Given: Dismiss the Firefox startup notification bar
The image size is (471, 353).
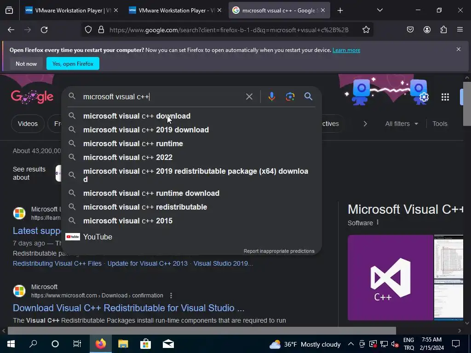Looking at the screenshot, I should 459,49.
